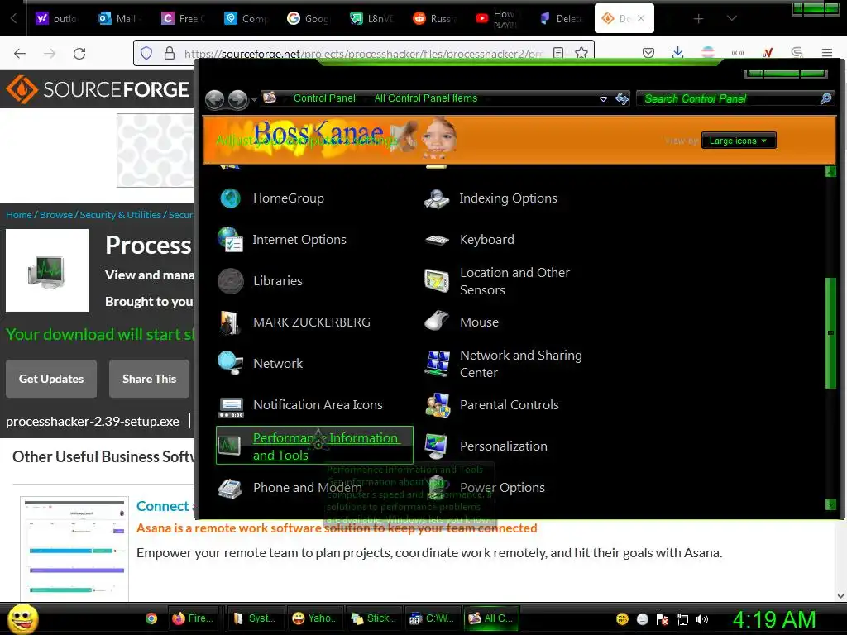Image resolution: width=847 pixels, height=635 pixels.
Task: Click the Control Panel scrollbar thumb
Action: point(830,332)
